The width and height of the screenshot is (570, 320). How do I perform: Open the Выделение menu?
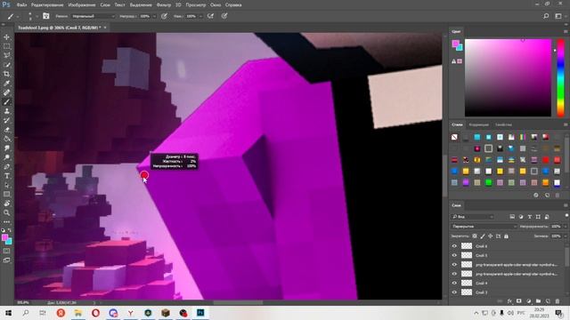pyautogui.click(x=141, y=5)
